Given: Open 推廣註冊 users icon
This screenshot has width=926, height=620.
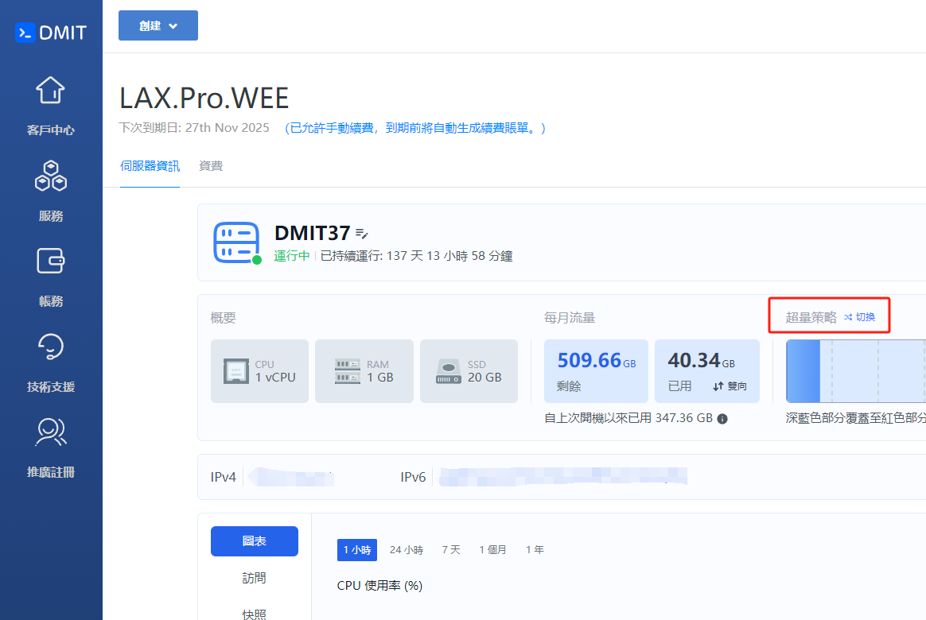Looking at the screenshot, I should pyautogui.click(x=51, y=432).
